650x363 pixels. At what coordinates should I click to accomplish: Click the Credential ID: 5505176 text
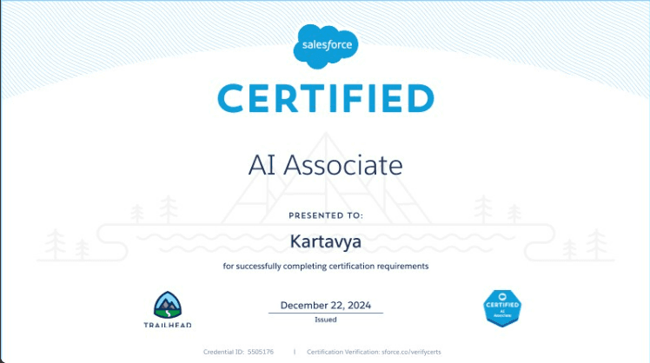[x=238, y=352]
